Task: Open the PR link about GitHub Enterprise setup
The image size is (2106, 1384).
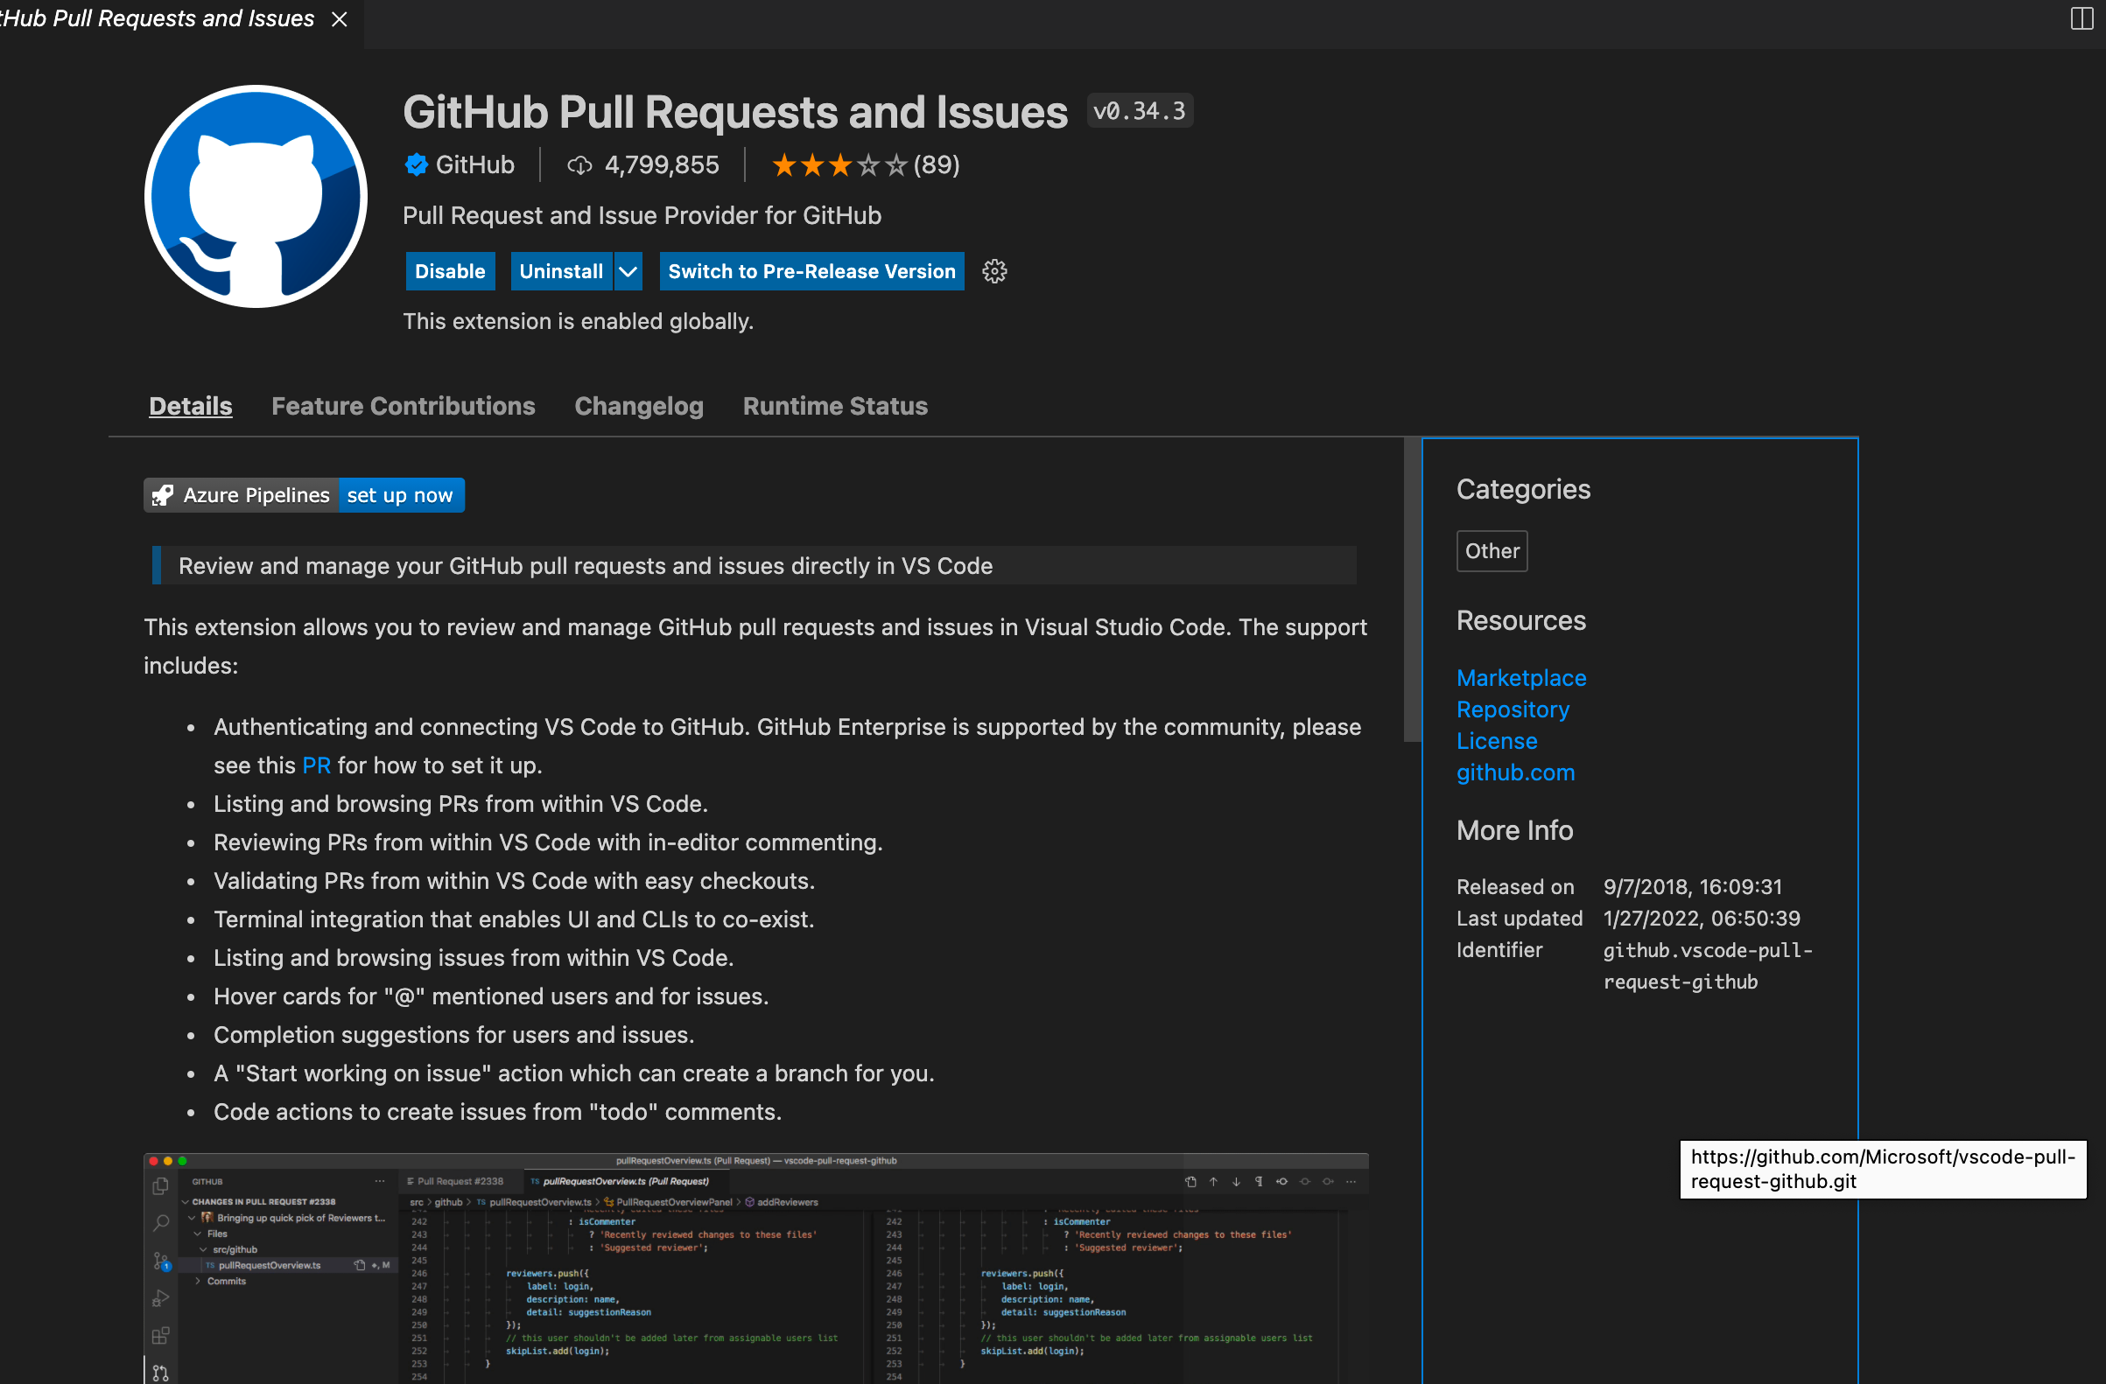Action: pos(315,765)
